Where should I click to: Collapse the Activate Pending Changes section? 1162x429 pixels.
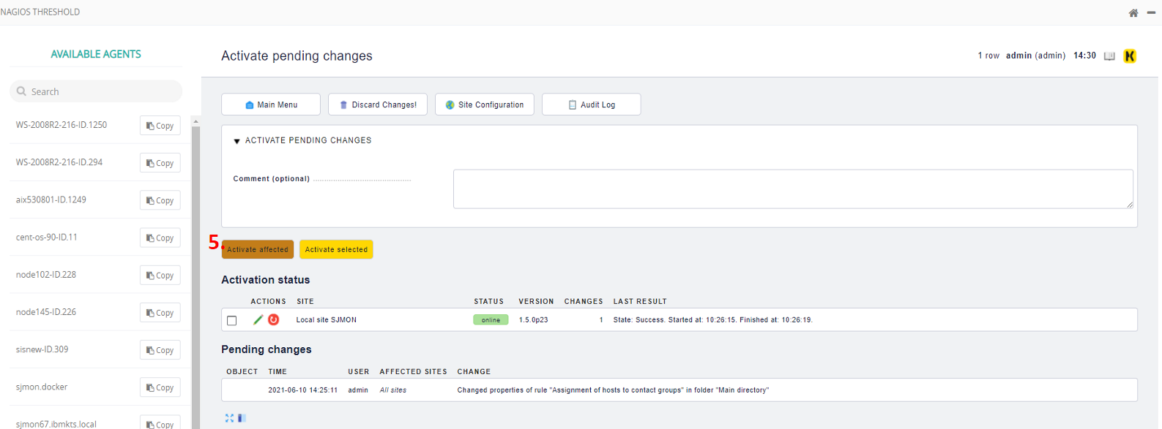tap(237, 141)
